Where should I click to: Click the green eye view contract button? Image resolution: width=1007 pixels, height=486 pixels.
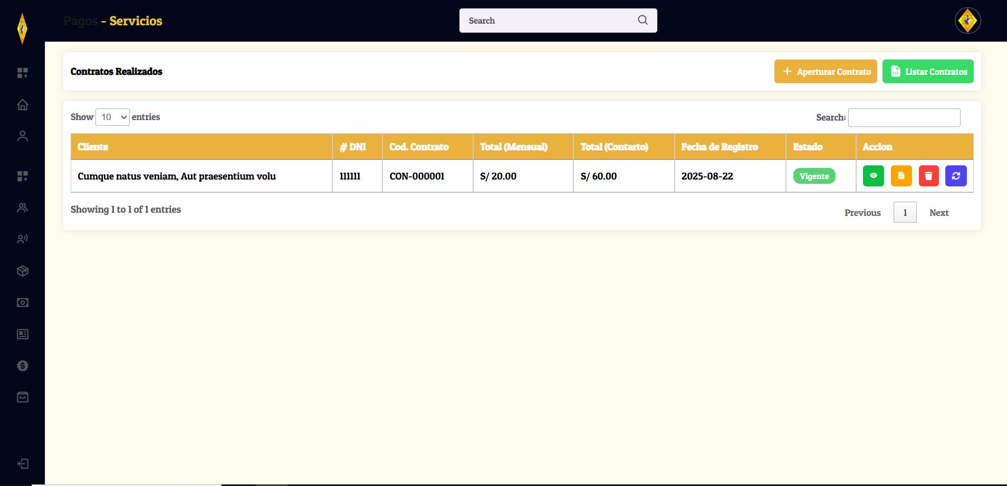(x=873, y=176)
